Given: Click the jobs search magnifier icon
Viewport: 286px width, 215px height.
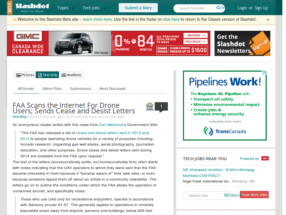Looking at the screenshot, I should [x=226, y=195].
